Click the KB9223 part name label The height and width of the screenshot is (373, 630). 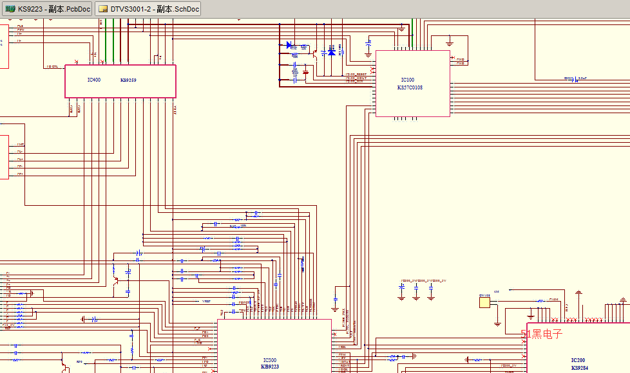coord(270,366)
